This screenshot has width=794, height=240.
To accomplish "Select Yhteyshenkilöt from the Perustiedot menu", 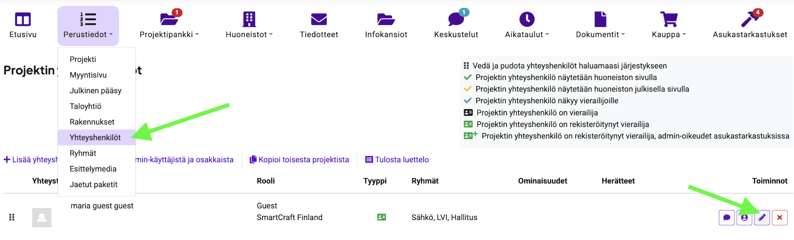I will coord(95,137).
